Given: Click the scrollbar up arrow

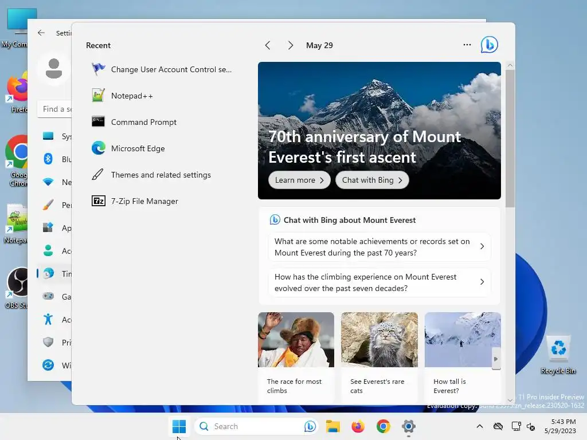Looking at the screenshot, I should tap(510, 65).
